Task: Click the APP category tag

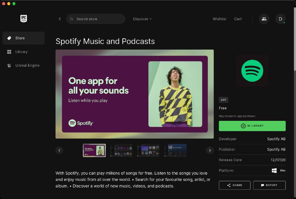Action: tap(223, 100)
